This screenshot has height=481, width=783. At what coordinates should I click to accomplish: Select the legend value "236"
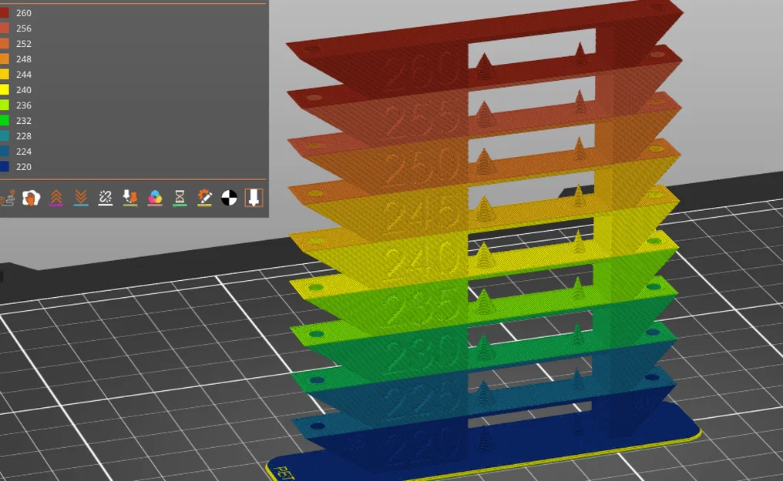[x=23, y=105]
